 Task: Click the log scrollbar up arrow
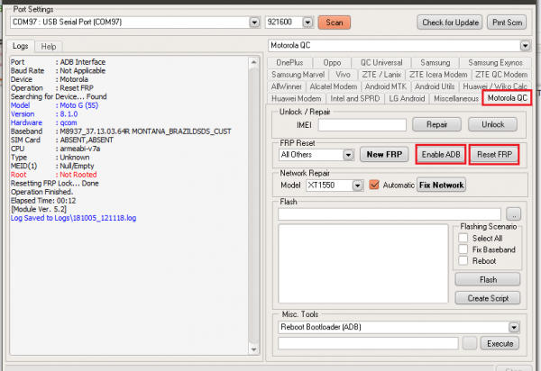point(253,62)
